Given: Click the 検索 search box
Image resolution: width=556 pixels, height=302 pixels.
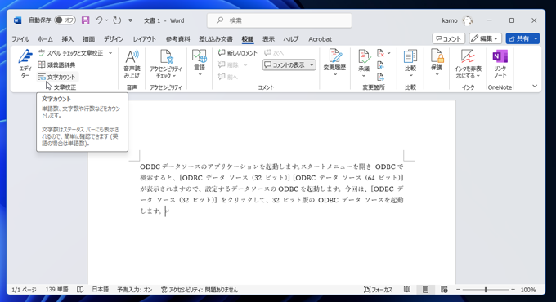Looking at the screenshot, I should (280, 20).
